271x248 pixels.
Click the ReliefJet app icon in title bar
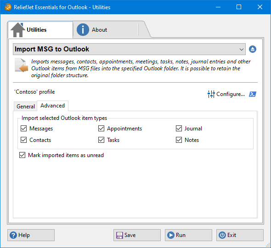pyautogui.click(x=8, y=7)
